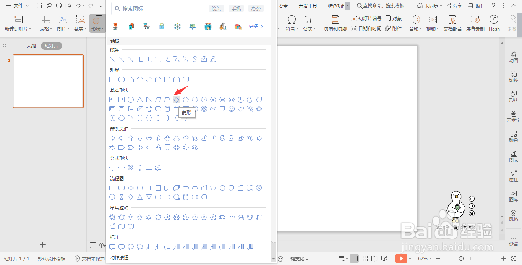Select the diamond shape in basic shapes
This screenshot has height=265, width=522.
click(x=177, y=100)
